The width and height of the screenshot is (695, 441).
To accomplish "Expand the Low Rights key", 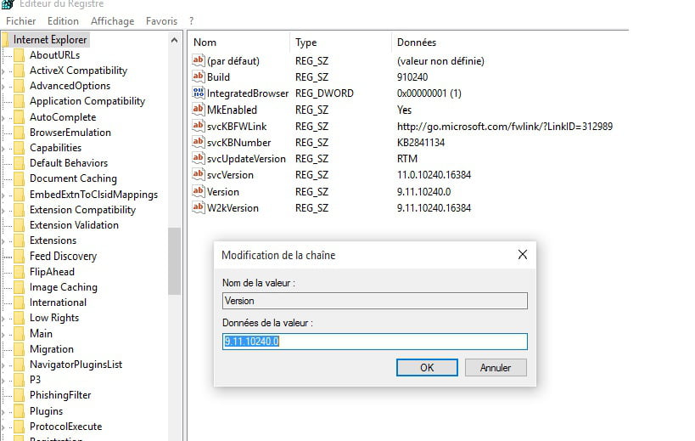I will [x=3, y=319].
